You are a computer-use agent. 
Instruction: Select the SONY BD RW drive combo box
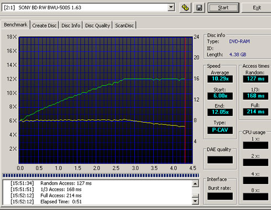click(x=88, y=7)
